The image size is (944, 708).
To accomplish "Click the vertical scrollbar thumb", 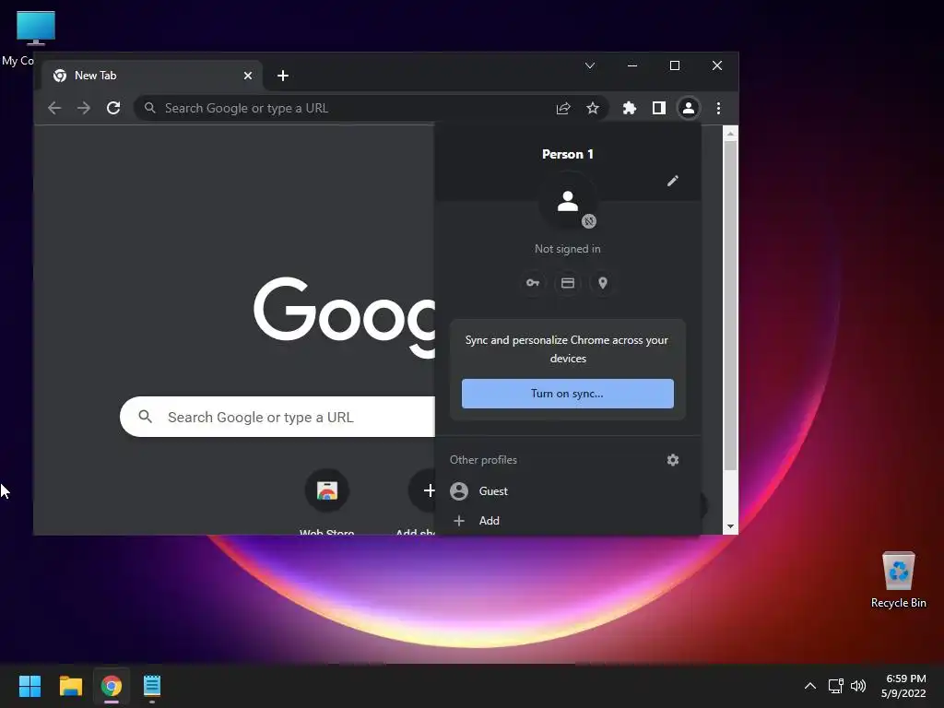I will 730,306.
